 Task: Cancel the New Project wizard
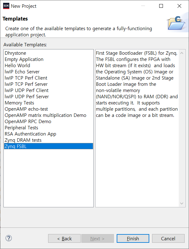click(168, 238)
